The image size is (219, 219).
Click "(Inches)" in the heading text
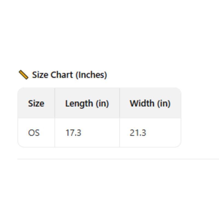(91, 75)
